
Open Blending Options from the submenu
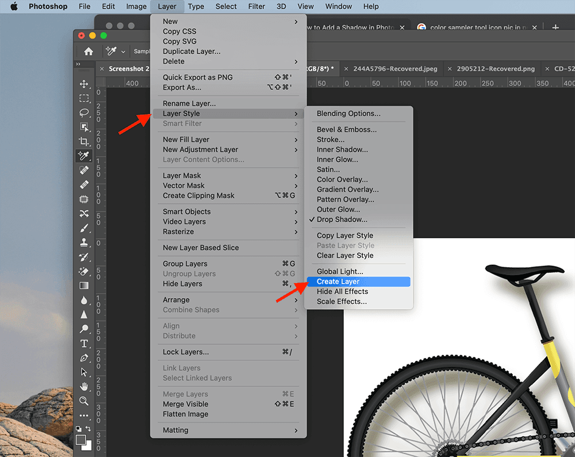(359, 113)
